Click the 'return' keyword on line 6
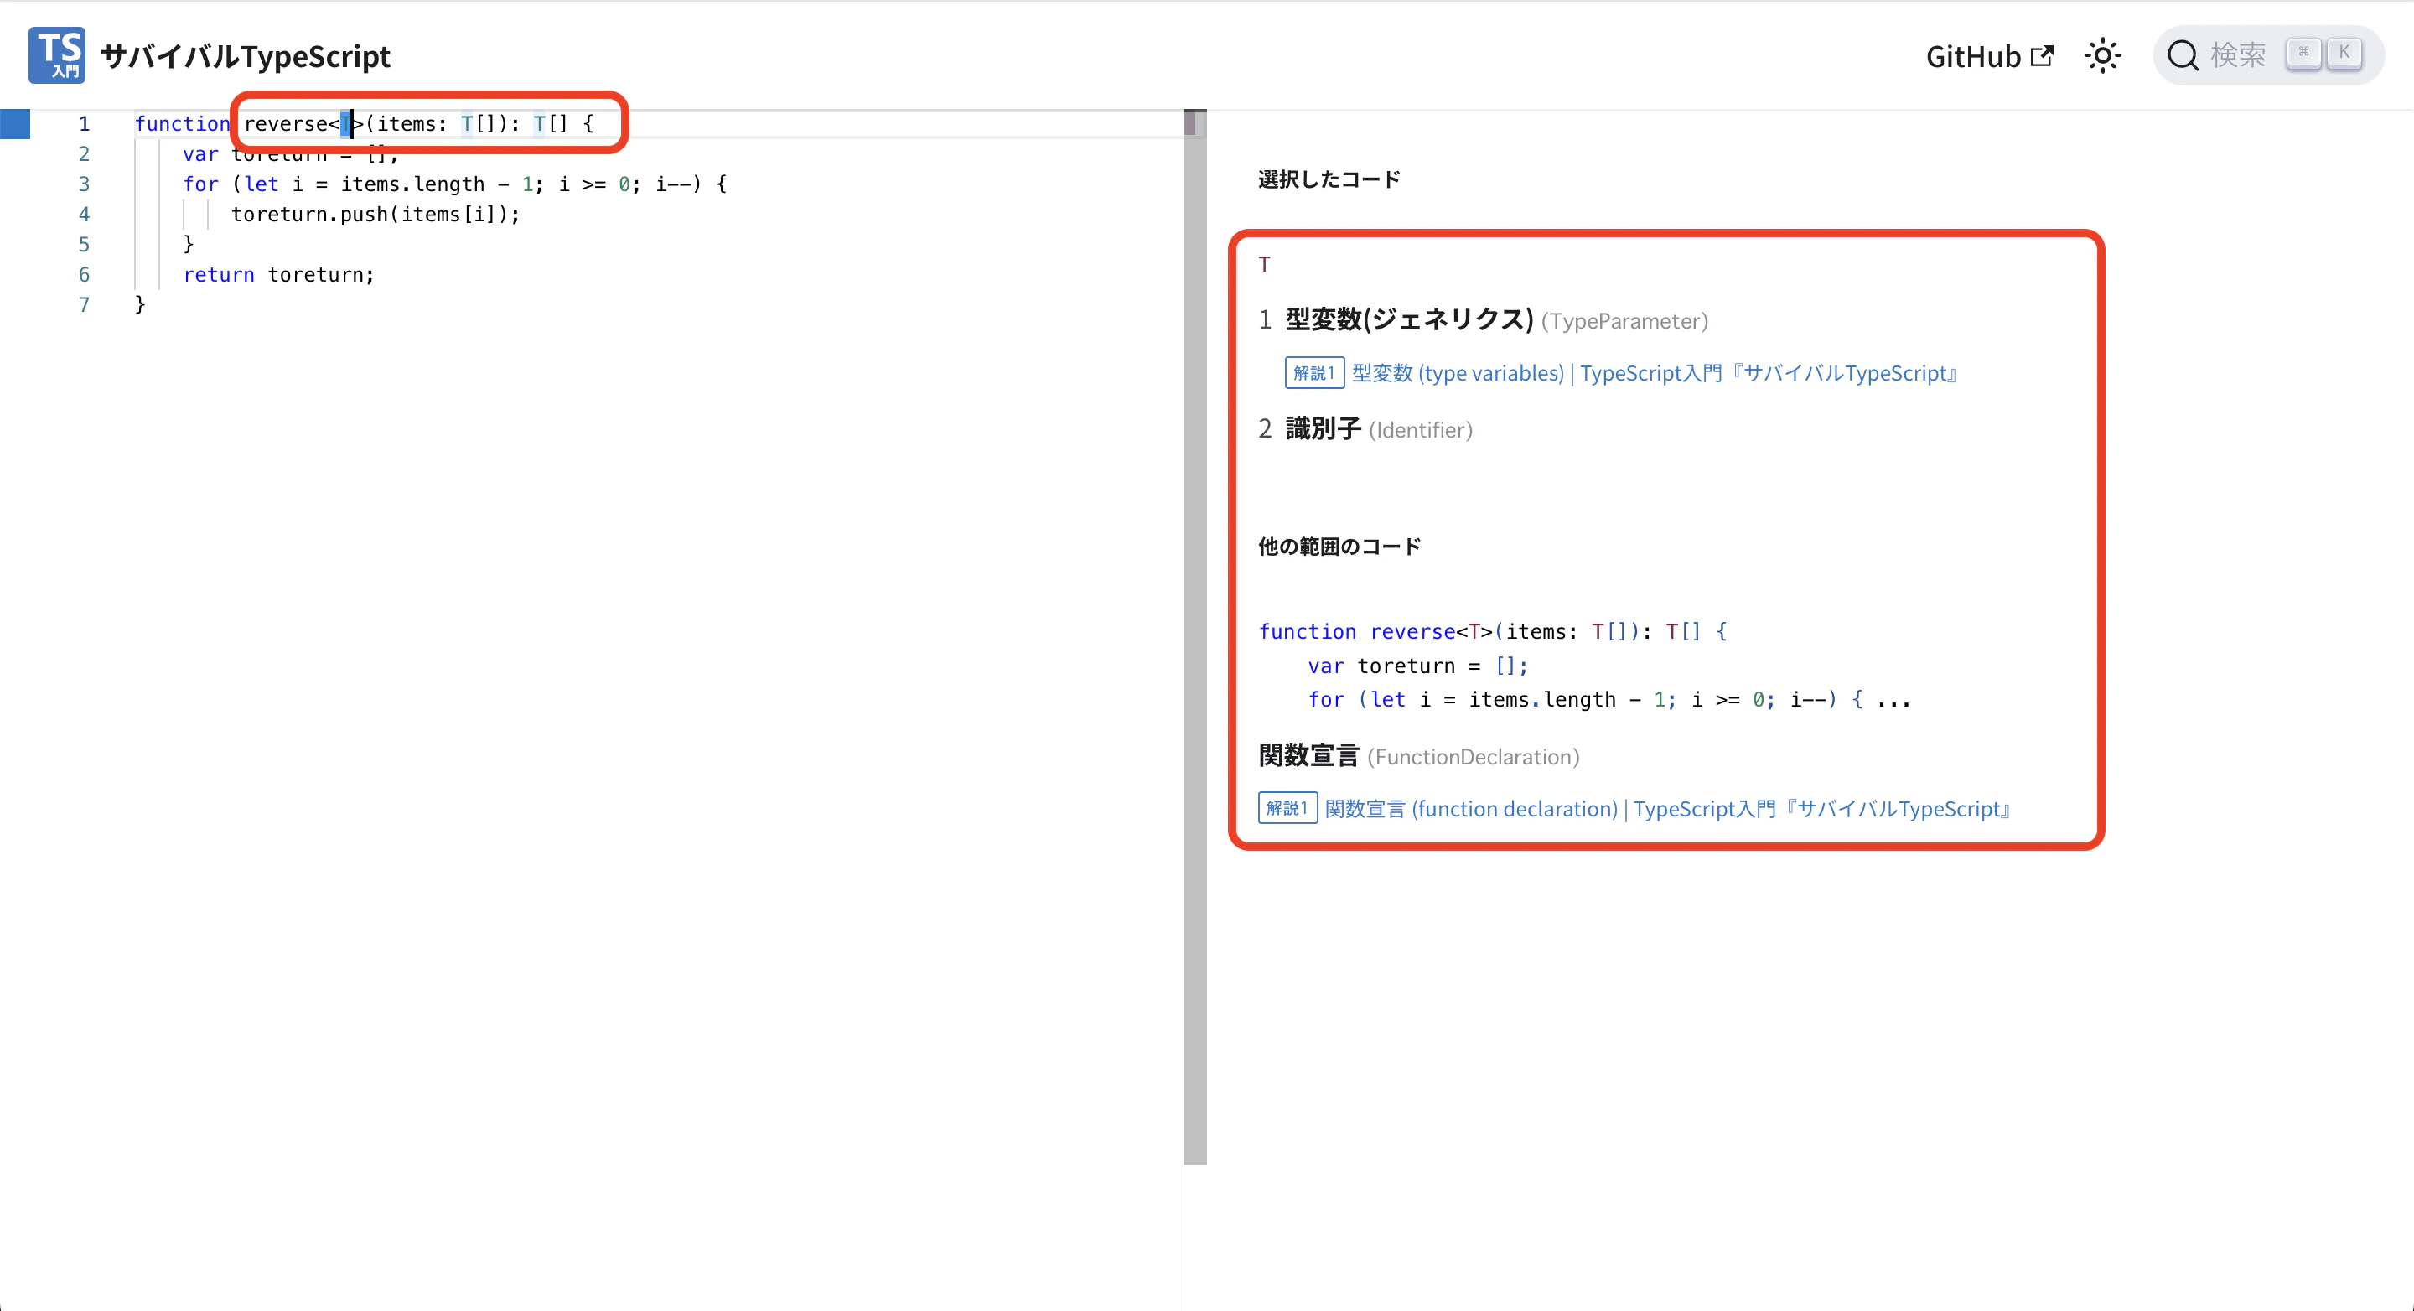2414x1311 pixels. tap(218, 275)
